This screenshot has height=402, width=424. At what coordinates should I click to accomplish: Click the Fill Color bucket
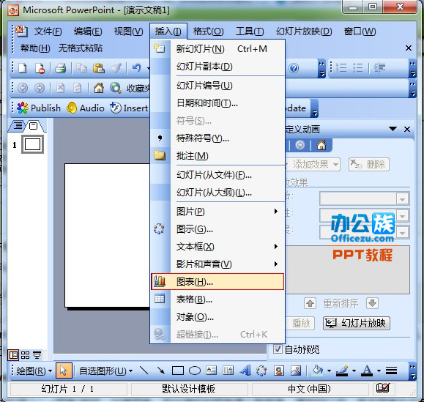pos(318,370)
